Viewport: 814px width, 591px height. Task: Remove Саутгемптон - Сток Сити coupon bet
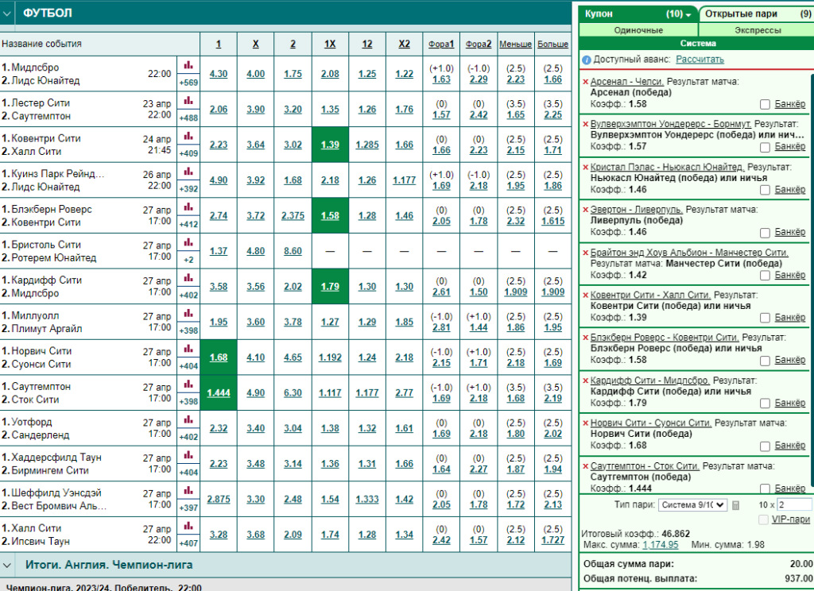(x=586, y=466)
